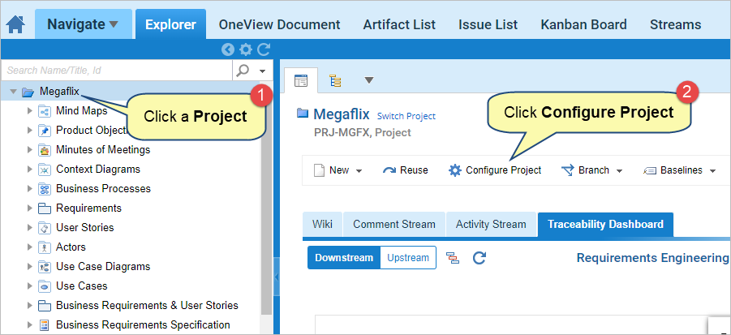Expand the Use Case Diagrams node

30,267
